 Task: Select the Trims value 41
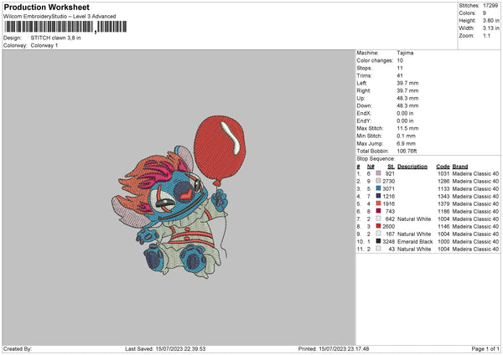click(x=400, y=75)
